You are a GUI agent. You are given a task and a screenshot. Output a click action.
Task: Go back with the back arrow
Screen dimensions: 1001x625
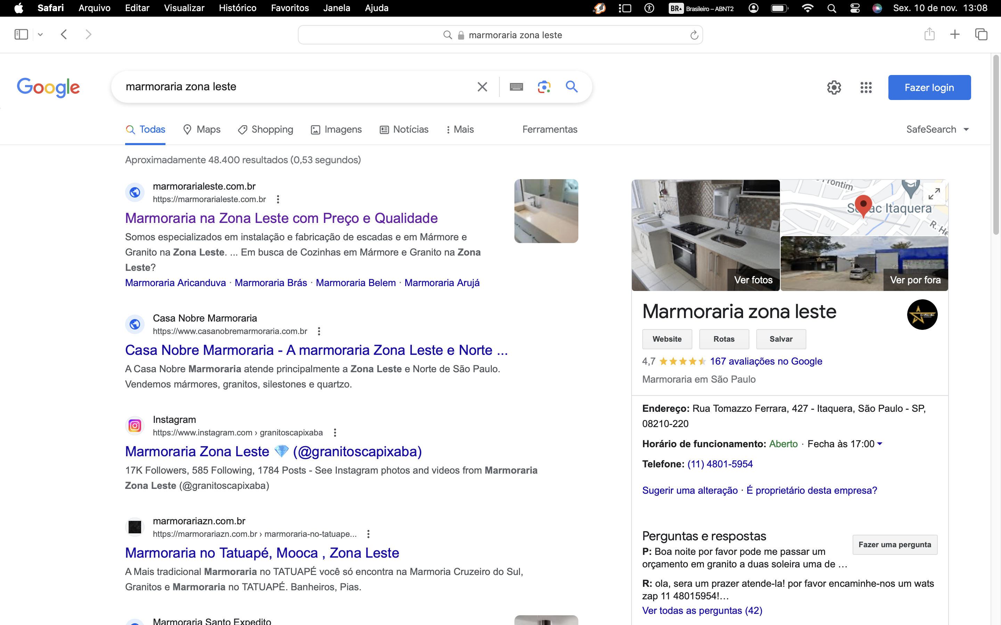pyautogui.click(x=64, y=34)
